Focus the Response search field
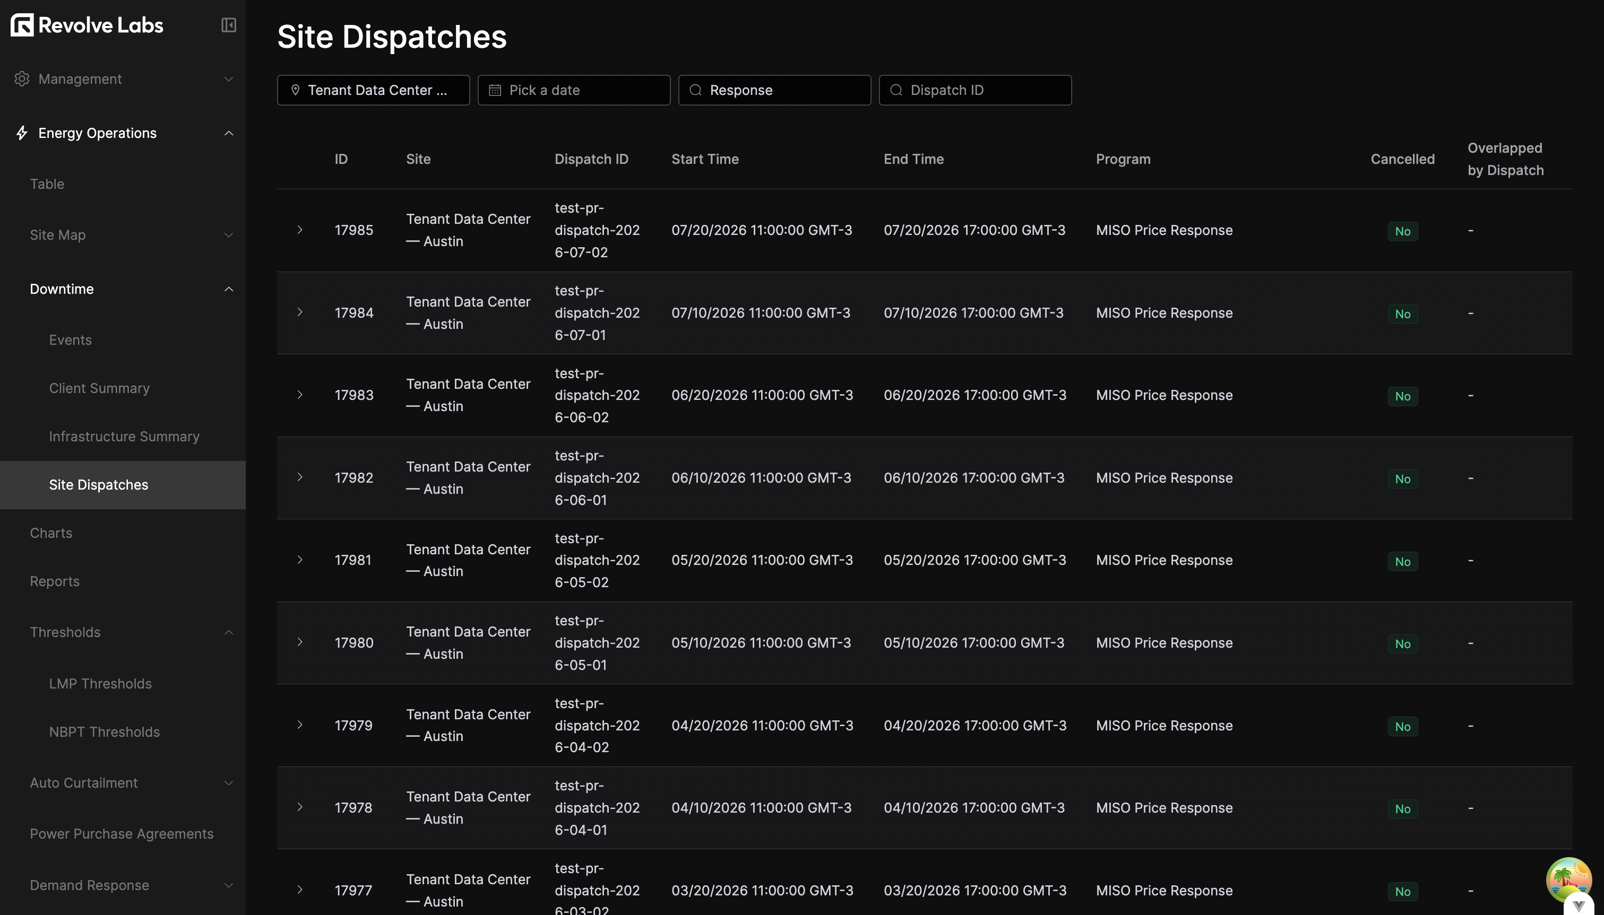This screenshot has width=1604, height=915. coord(774,91)
